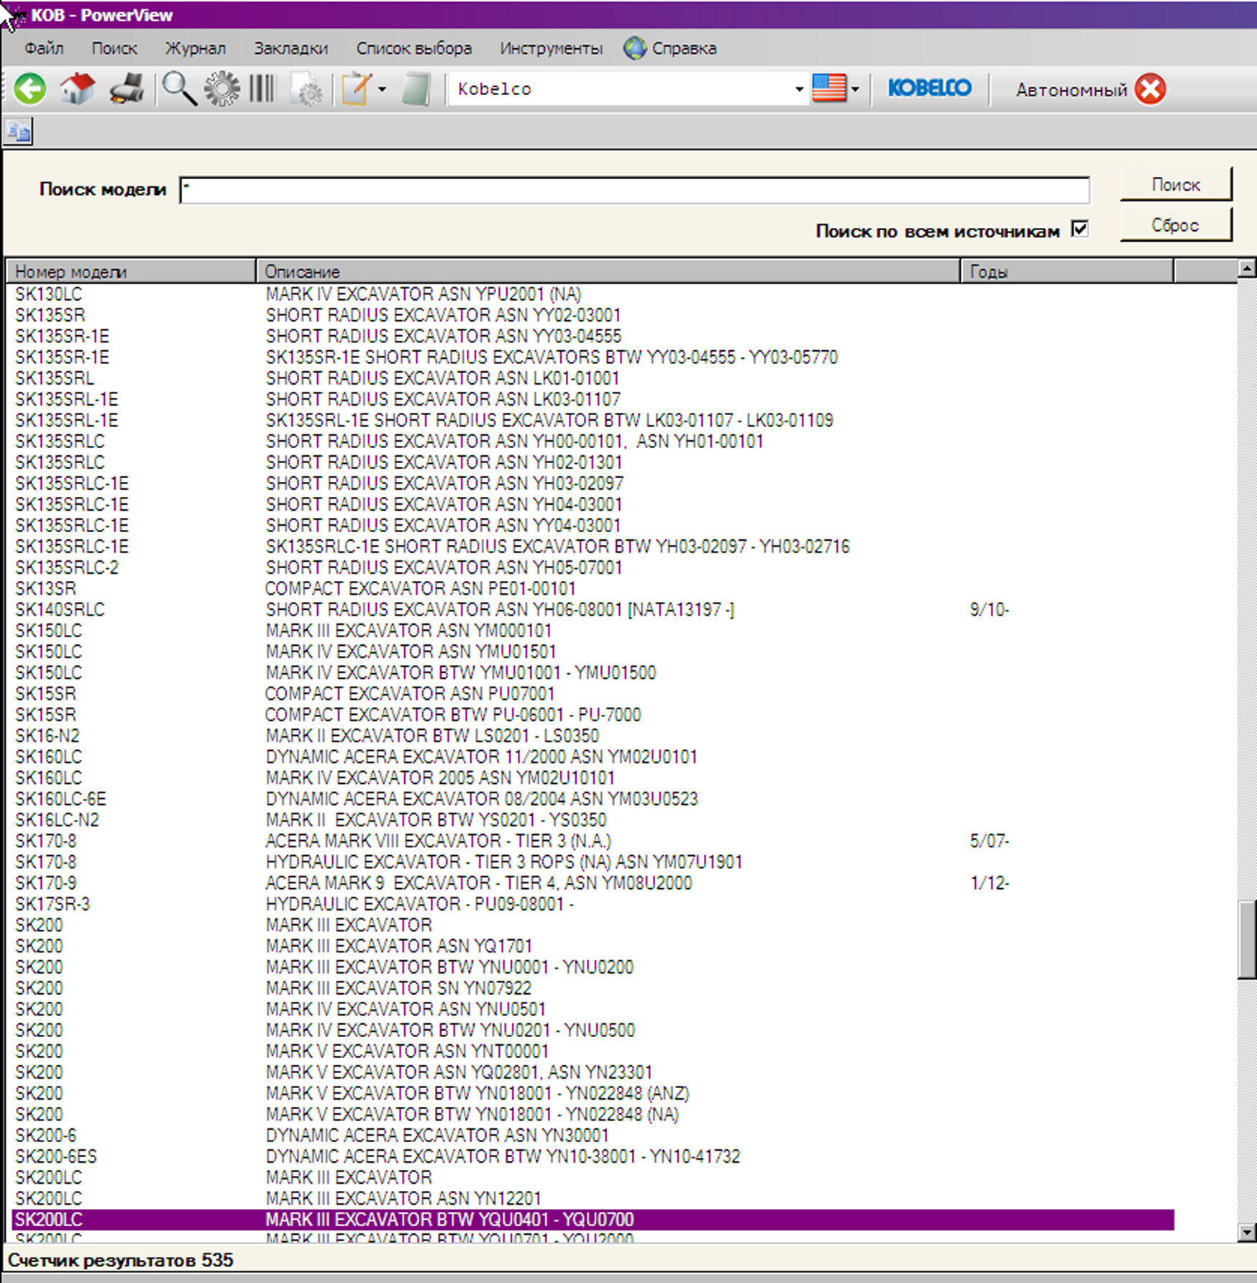This screenshot has width=1257, height=1283.
Task: Click the barcode icon in toolbar
Action: tap(262, 89)
